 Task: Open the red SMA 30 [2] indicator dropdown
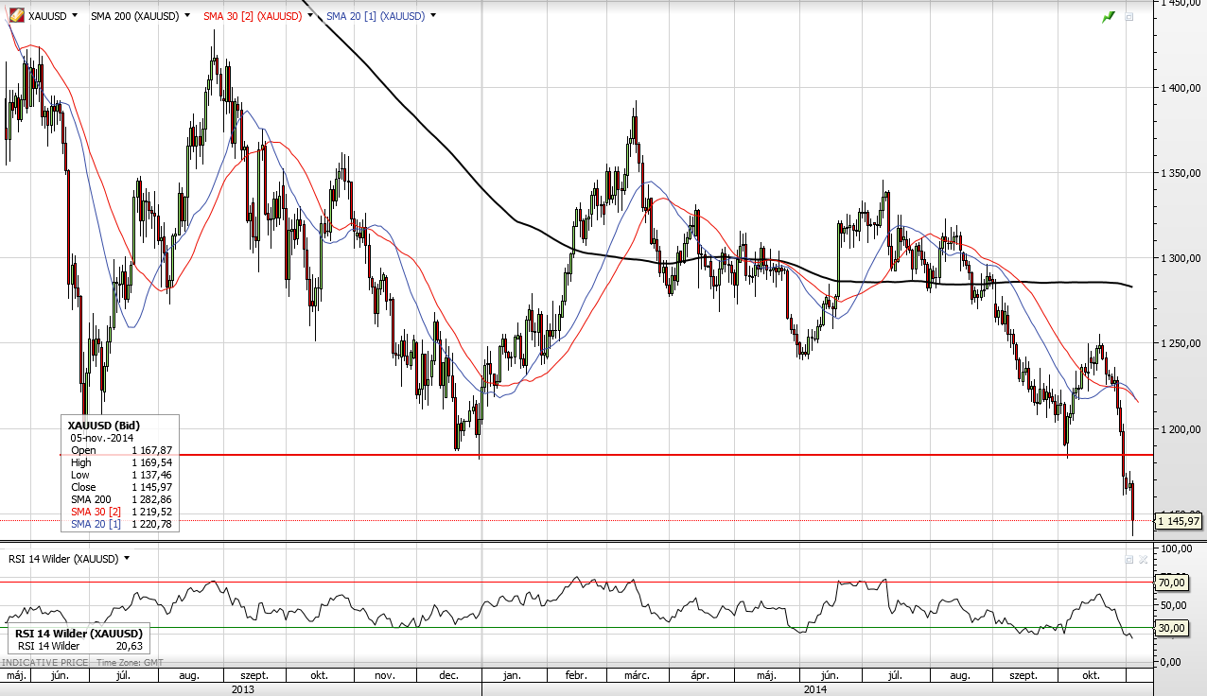click(x=310, y=16)
